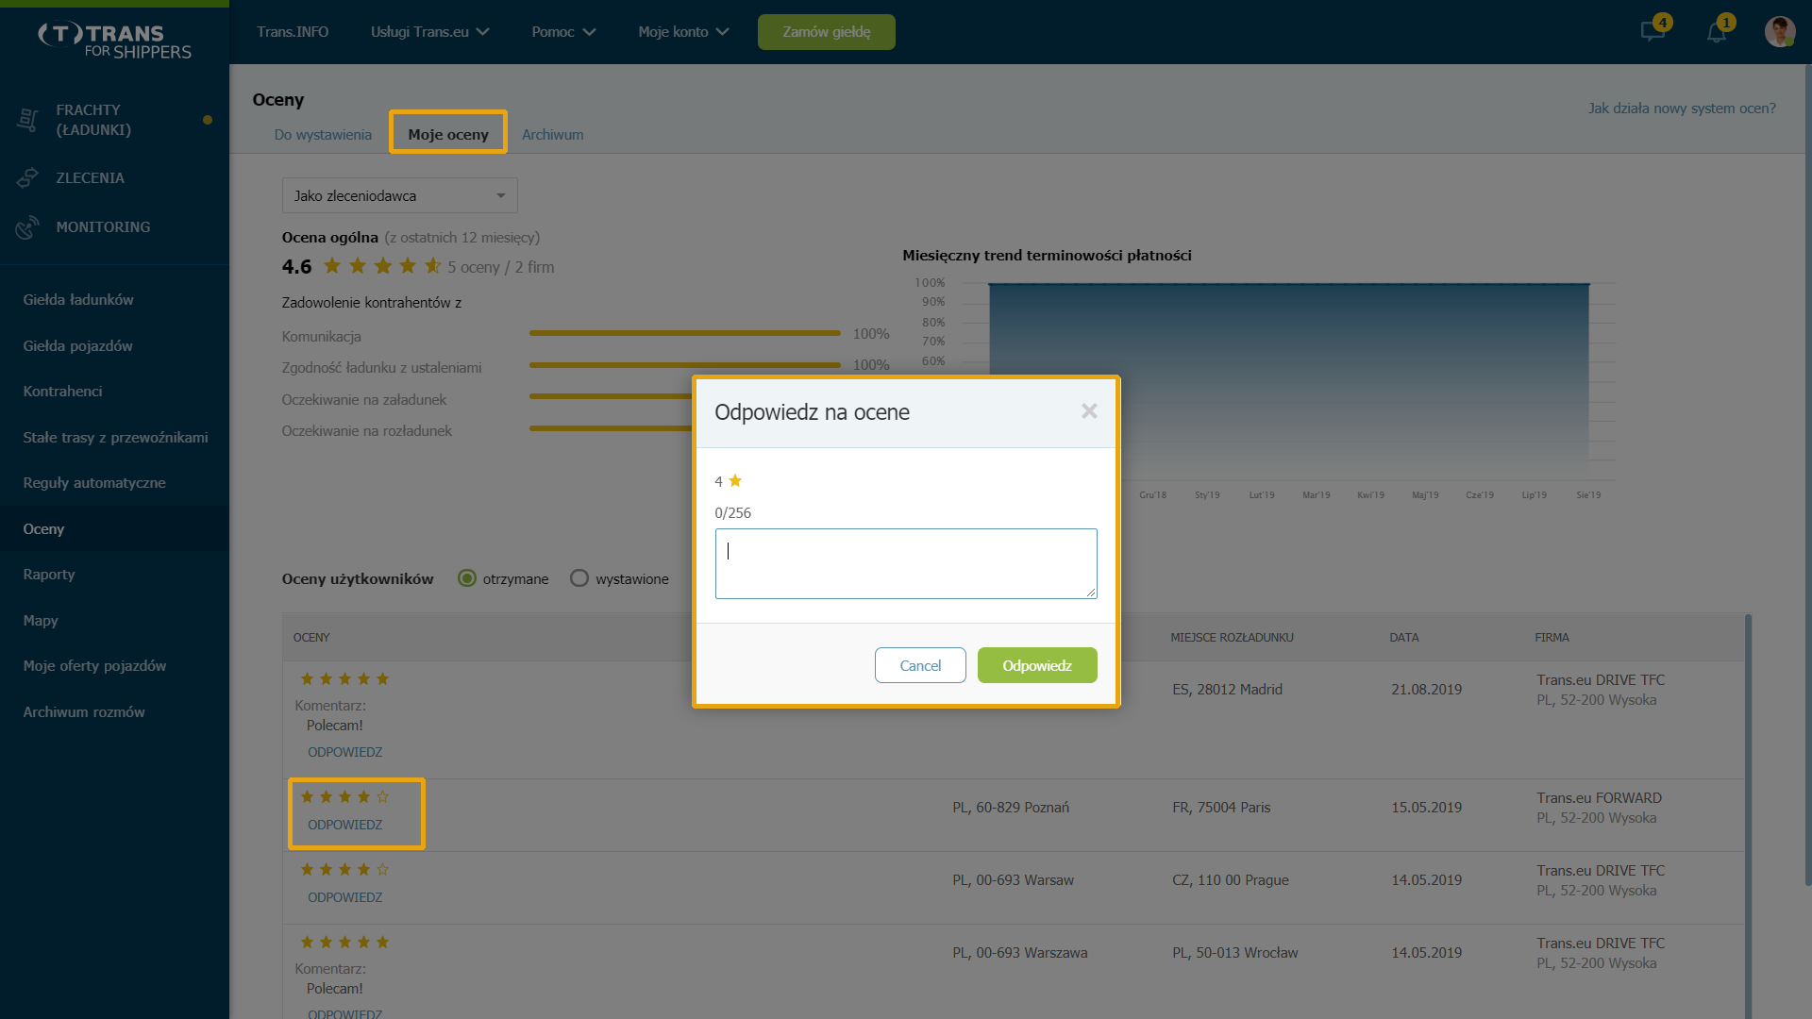The image size is (1812, 1019).
Task: Click the FIRMA column header
Action: pos(1552,638)
